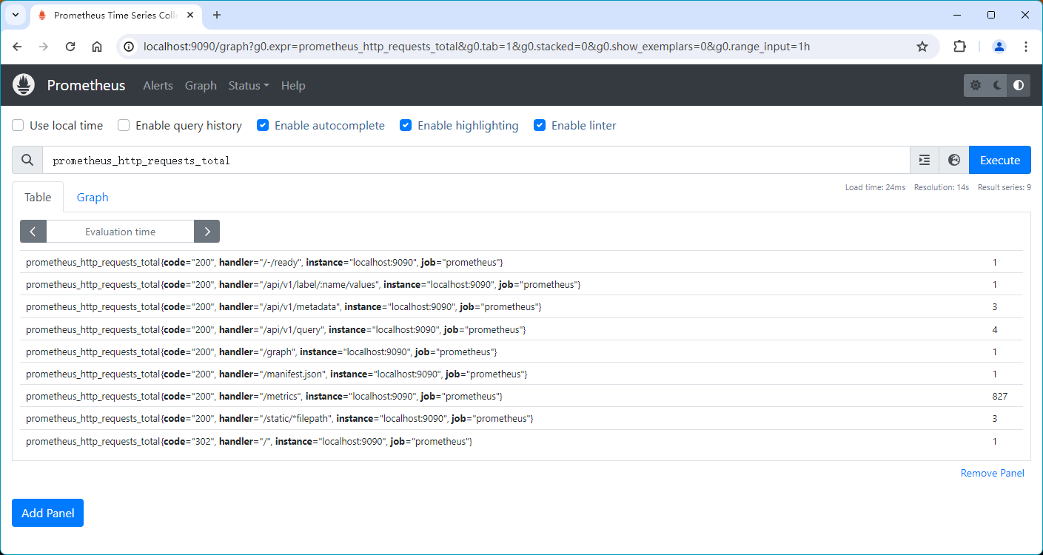Open the browser extensions puzzle icon
The height and width of the screenshot is (555, 1043).
[959, 47]
